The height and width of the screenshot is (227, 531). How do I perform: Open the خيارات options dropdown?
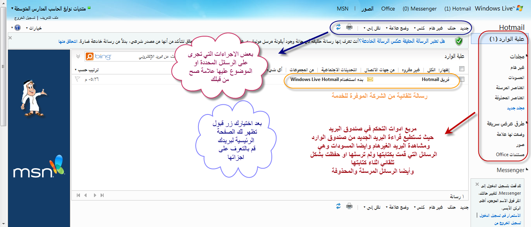(x=34, y=28)
